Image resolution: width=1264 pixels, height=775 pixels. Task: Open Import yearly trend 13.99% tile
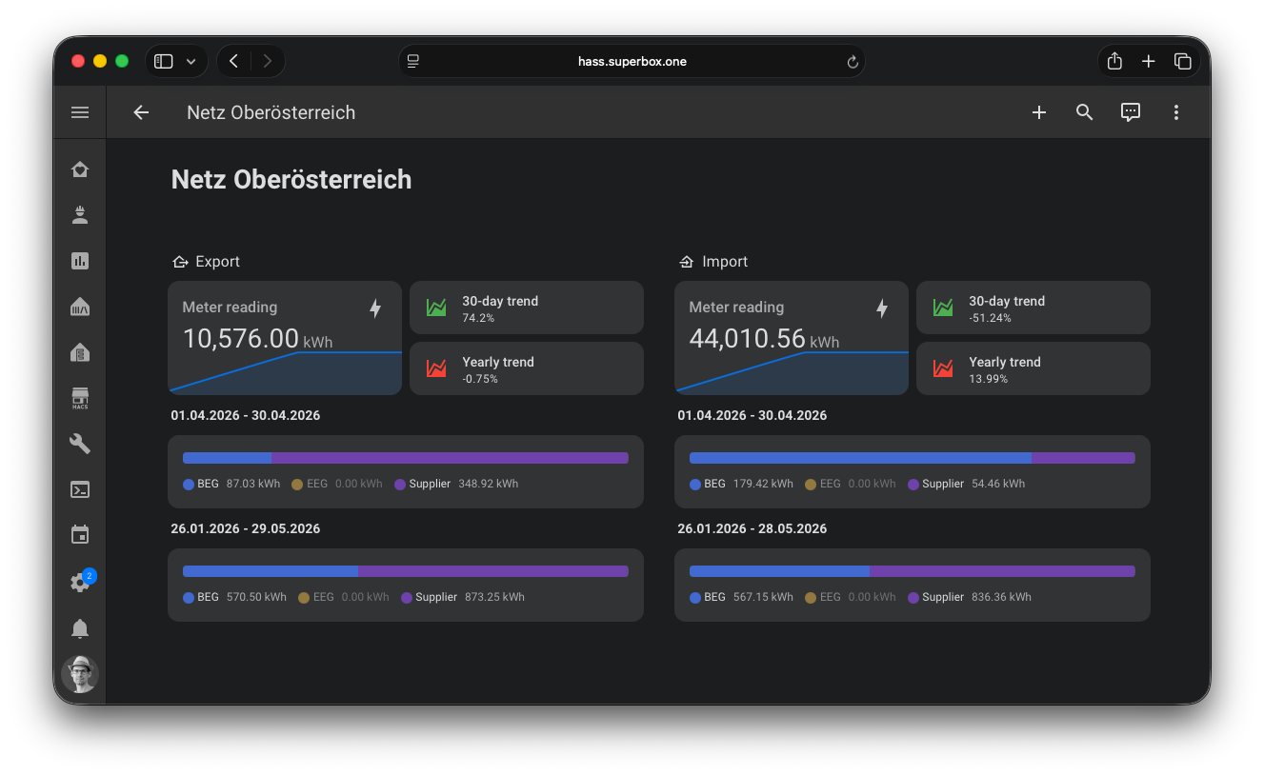pyautogui.click(x=1033, y=368)
